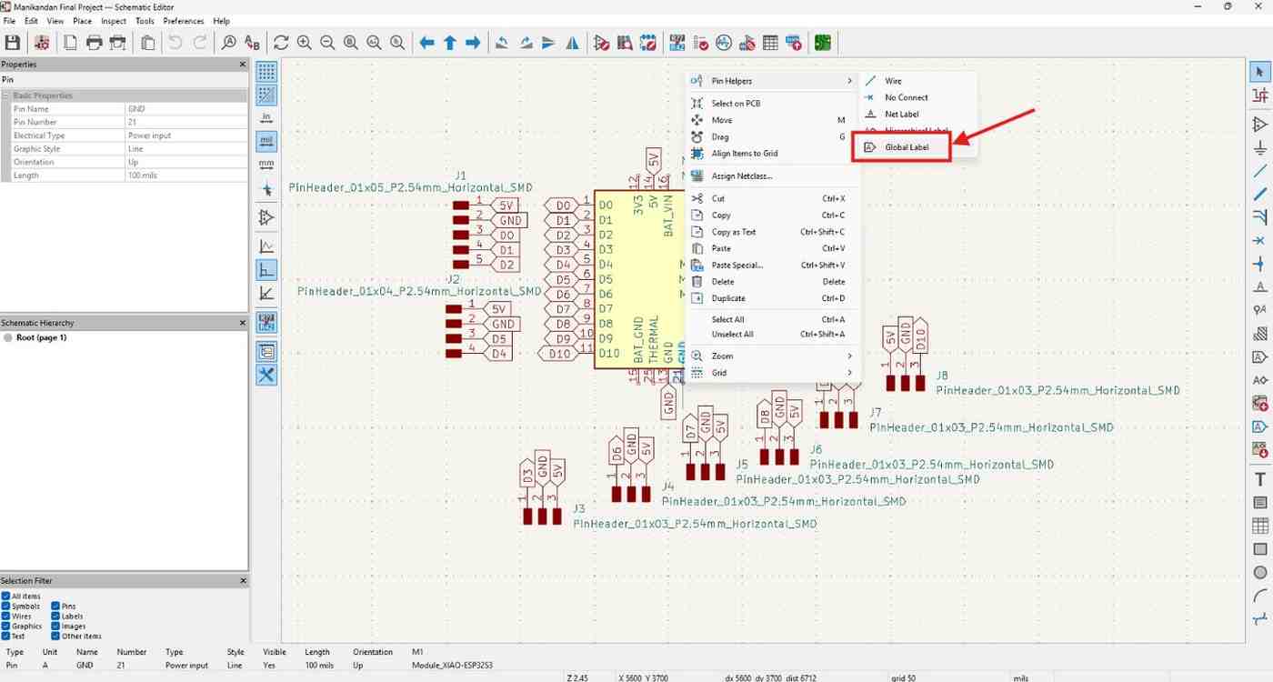1273x682 pixels.
Task: Open the Symbol Editor toolbar icon
Action: tap(601, 43)
